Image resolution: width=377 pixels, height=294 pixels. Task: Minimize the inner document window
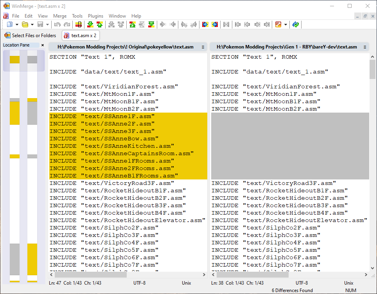[357, 16]
